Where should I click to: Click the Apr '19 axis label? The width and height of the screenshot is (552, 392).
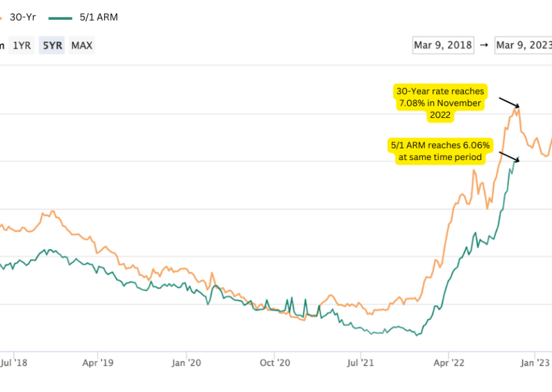pos(99,362)
